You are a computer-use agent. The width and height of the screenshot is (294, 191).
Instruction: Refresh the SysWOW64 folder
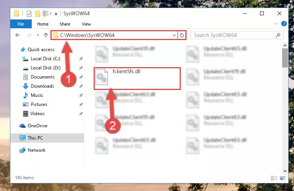pyautogui.click(x=182, y=35)
